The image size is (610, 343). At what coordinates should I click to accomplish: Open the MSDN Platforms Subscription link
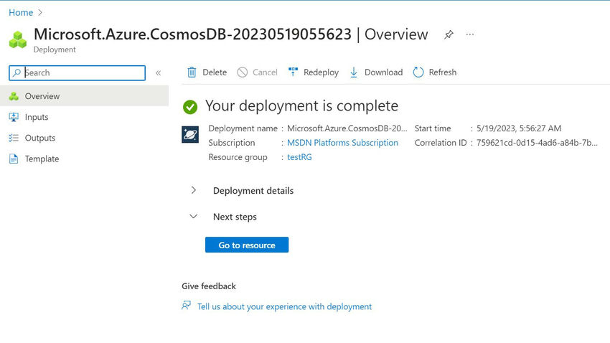click(x=343, y=143)
